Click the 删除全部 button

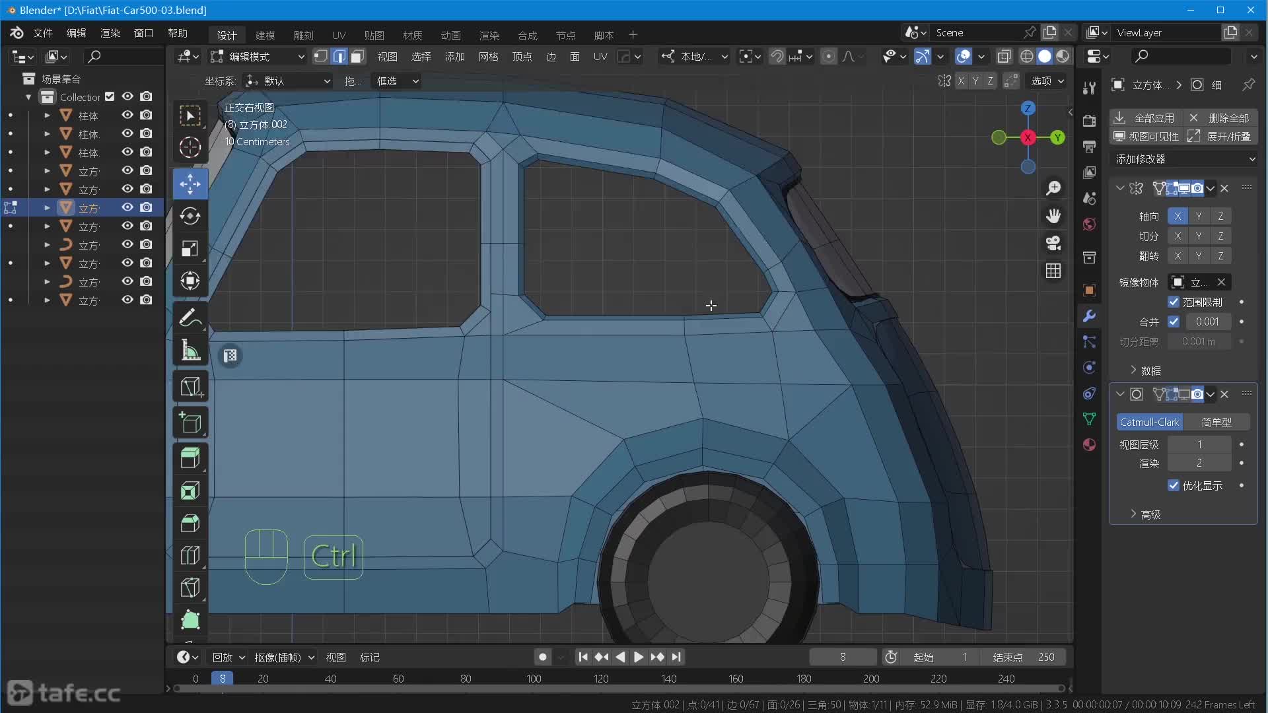pos(1220,118)
